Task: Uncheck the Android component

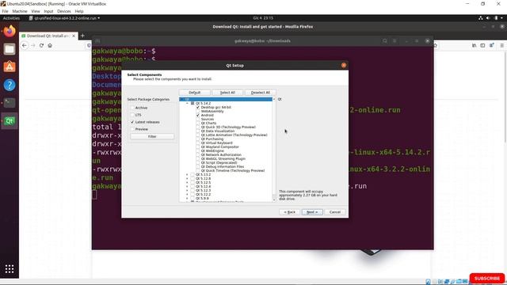Action: (x=198, y=115)
